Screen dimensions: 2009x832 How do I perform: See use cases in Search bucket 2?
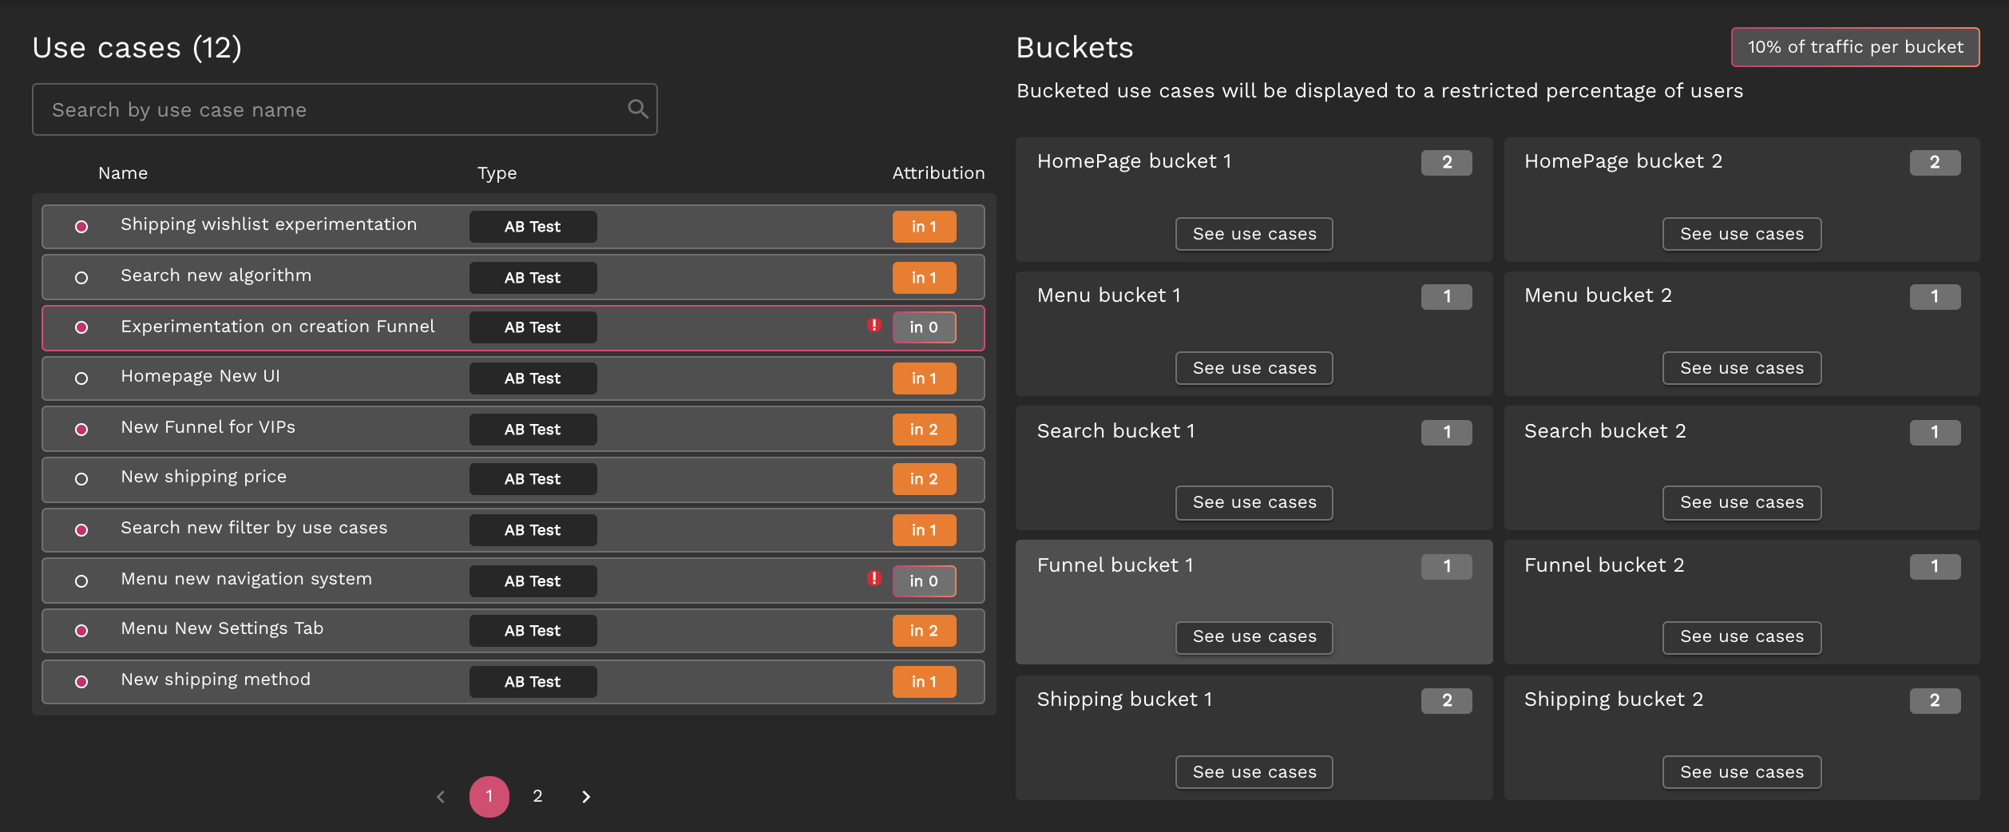tap(1742, 502)
